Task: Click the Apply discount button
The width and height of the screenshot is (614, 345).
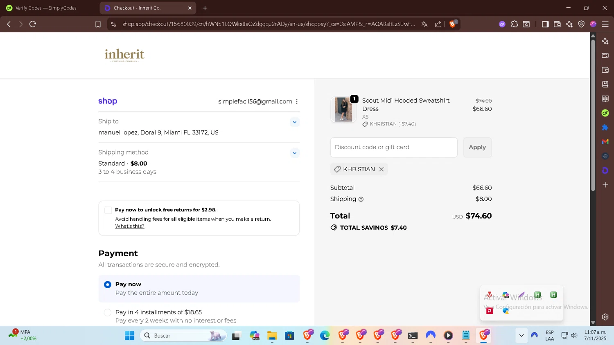Action: (477, 147)
